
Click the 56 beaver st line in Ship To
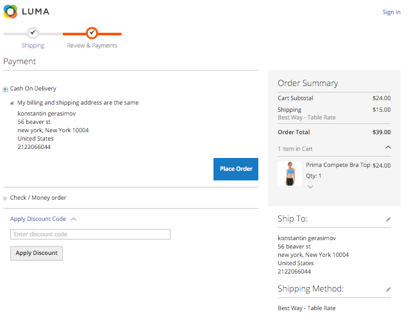coord(294,247)
